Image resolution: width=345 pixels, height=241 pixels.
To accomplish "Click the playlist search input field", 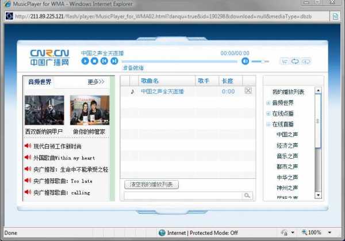I will coord(183,196).
